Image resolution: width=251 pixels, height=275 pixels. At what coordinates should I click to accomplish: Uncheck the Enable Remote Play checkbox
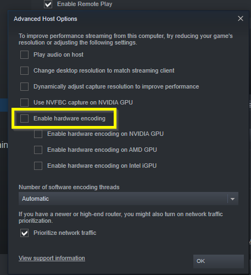point(48,4)
